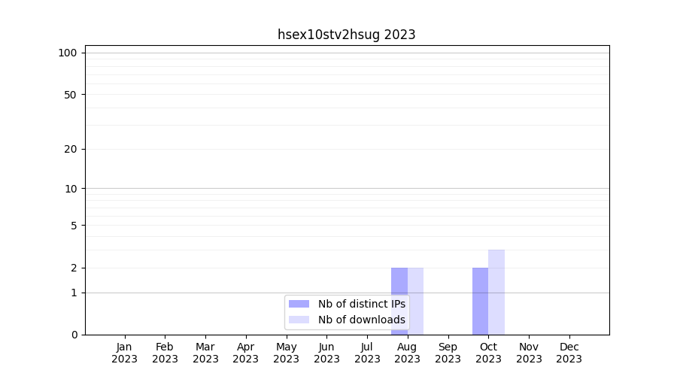Select the Sep 2023 x-axis label
The height and width of the screenshot is (376, 677).
pyautogui.click(x=448, y=353)
